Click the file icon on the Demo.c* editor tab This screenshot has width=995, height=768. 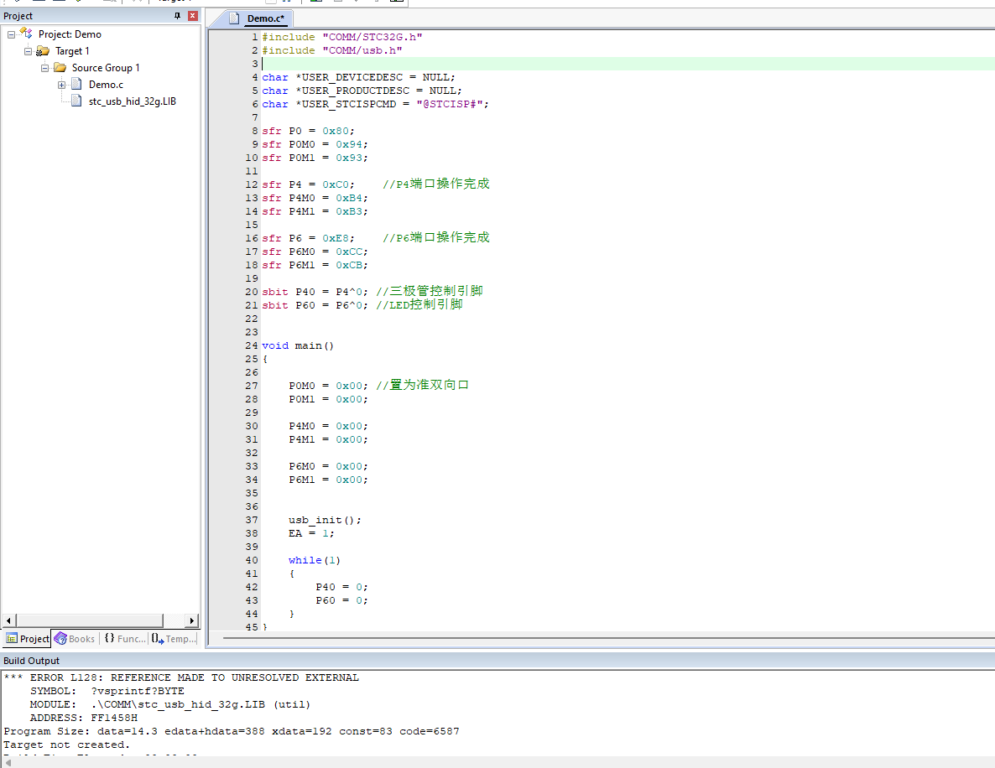point(235,18)
